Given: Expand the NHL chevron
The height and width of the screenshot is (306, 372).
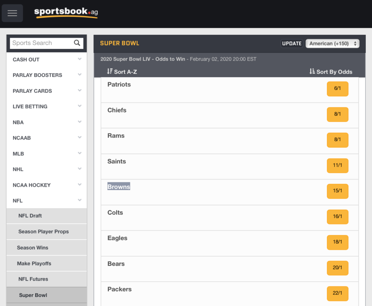Looking at the screenshot, I should [80, 169].
